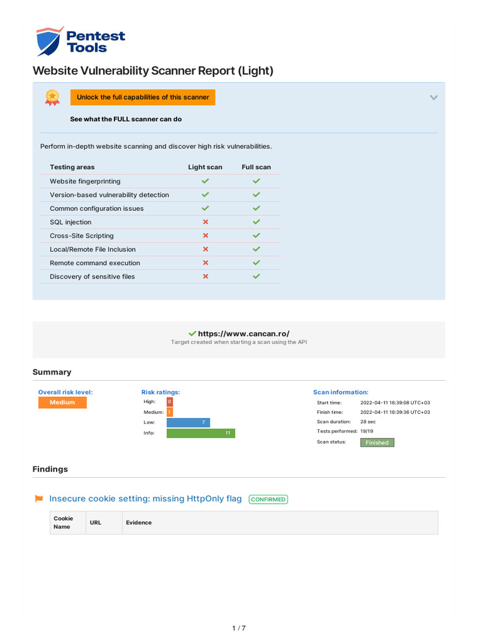Click Full scan checkmark for Website fingerprinting
The height and width of the screenshot is (637, 478).
[256, 181]
